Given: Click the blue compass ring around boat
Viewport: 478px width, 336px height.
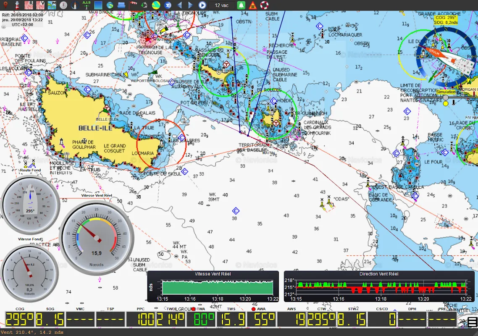Looking at the screenshot, I should coord(446,57).
